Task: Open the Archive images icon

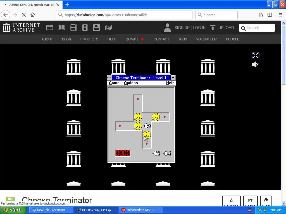Action: (x=108, y=28)
